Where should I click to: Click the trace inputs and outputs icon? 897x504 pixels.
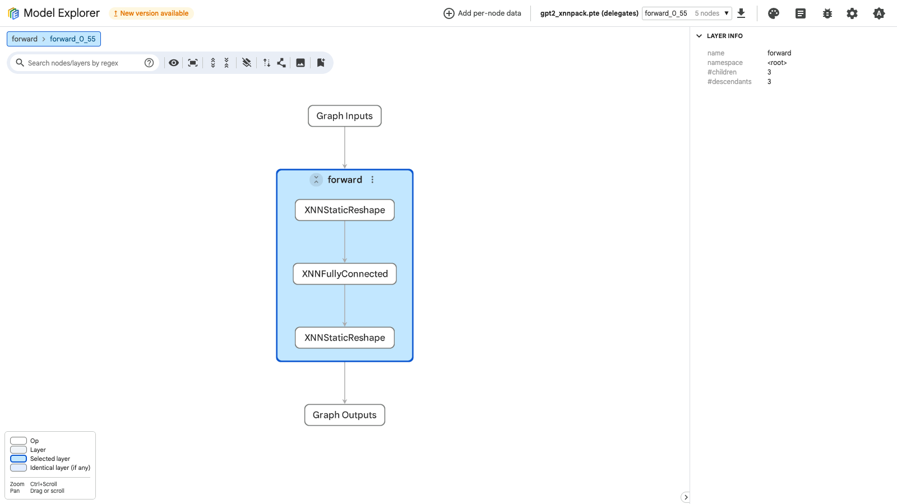[x=267, y=63]
